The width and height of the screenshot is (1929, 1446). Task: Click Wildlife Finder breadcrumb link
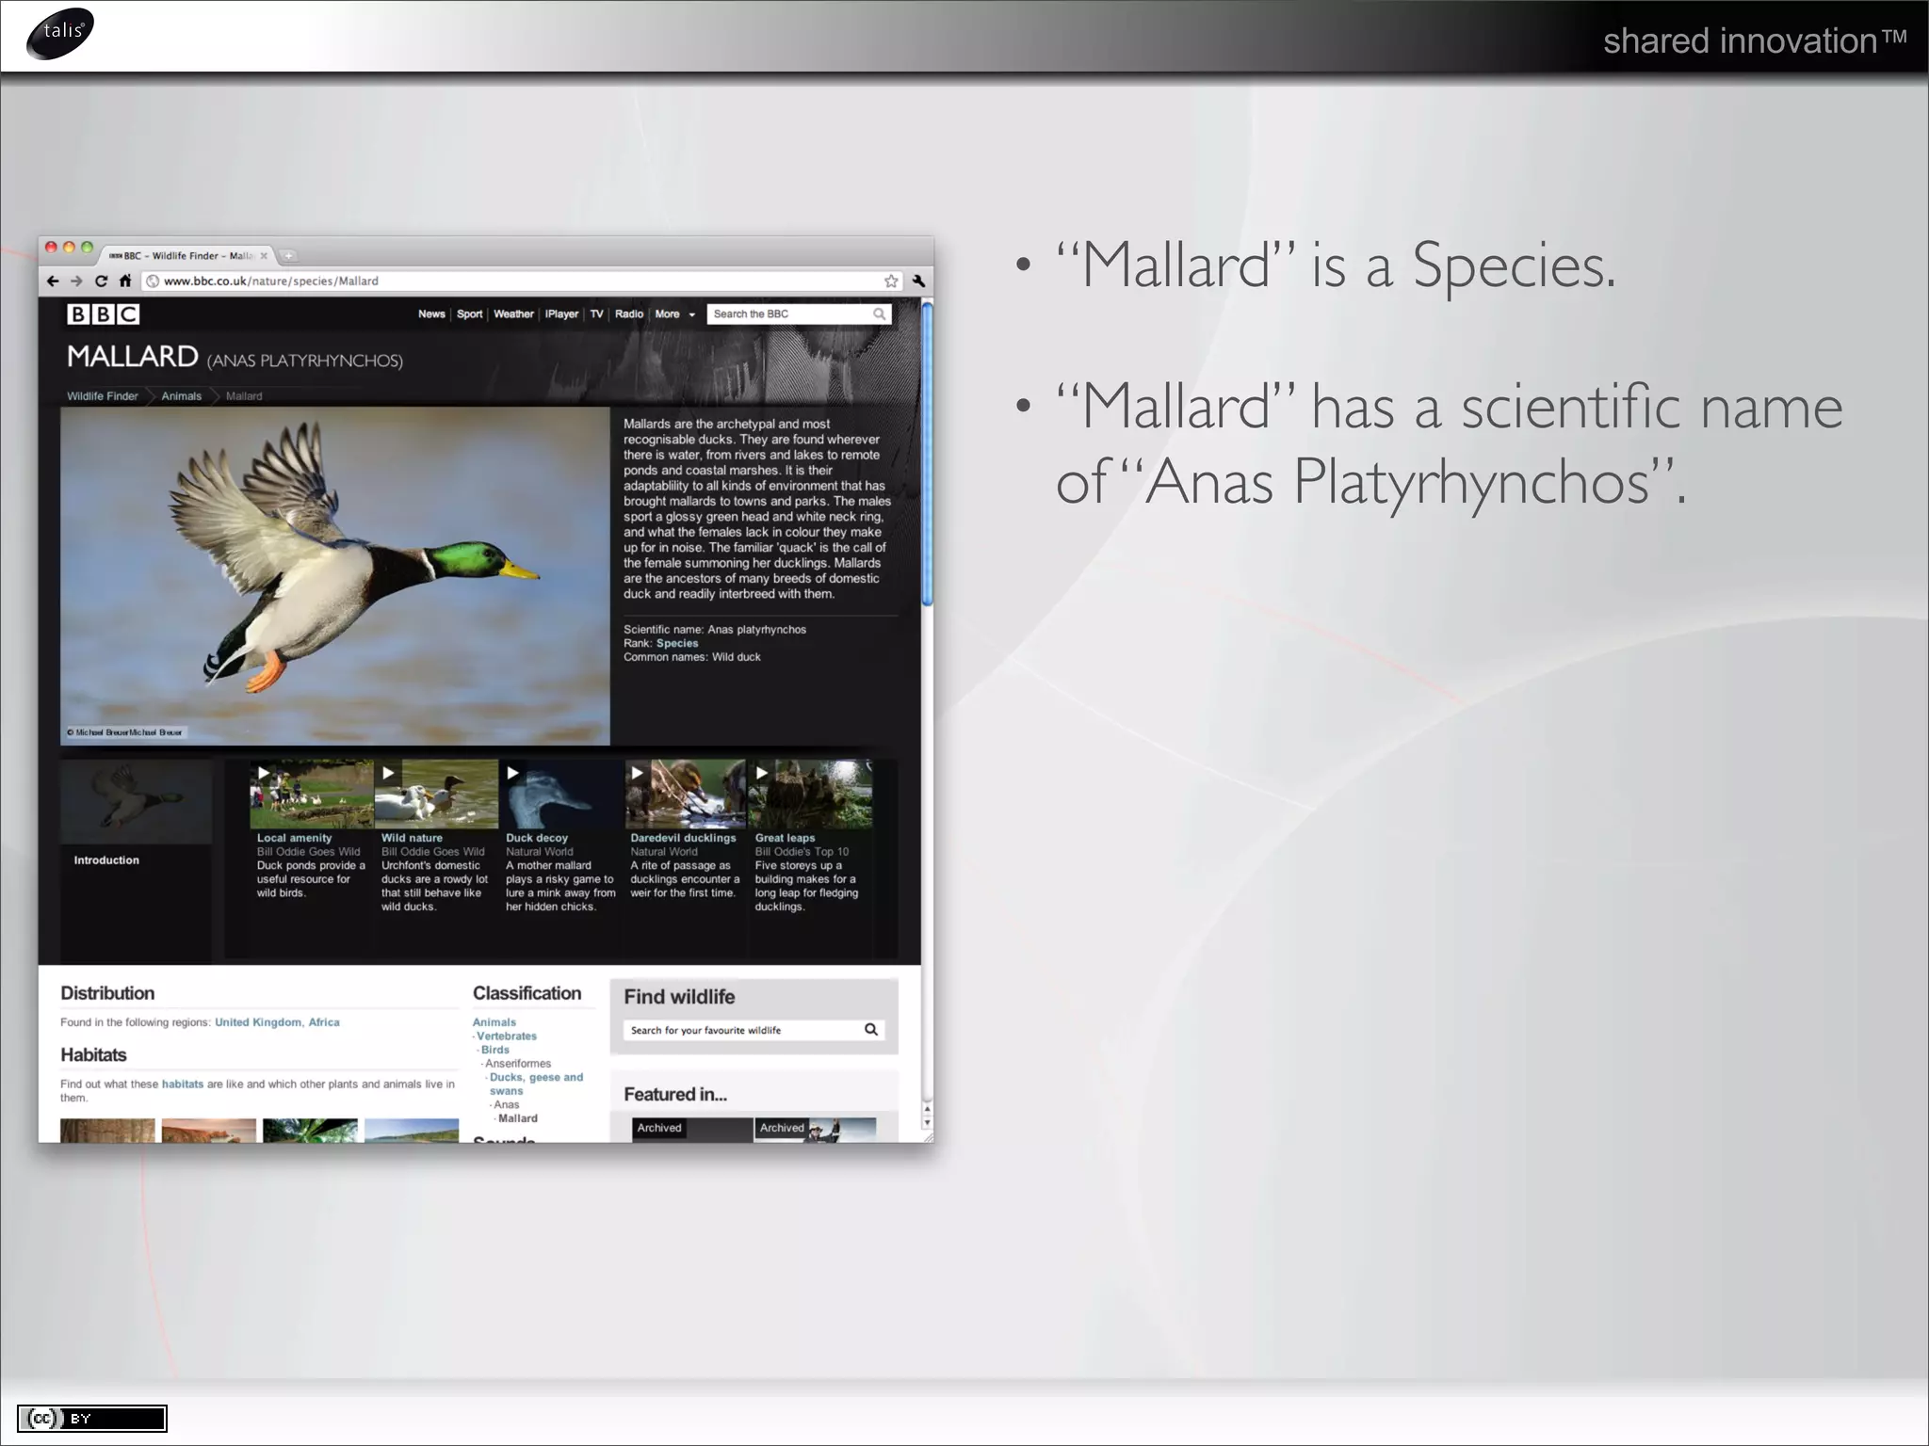click(x=102, y=396)
